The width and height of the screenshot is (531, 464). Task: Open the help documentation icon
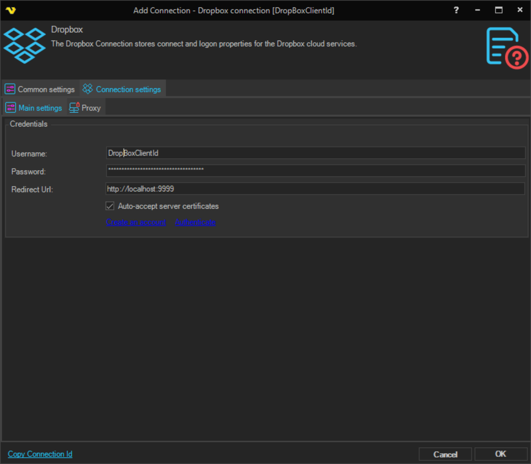(x=507, y=48)
